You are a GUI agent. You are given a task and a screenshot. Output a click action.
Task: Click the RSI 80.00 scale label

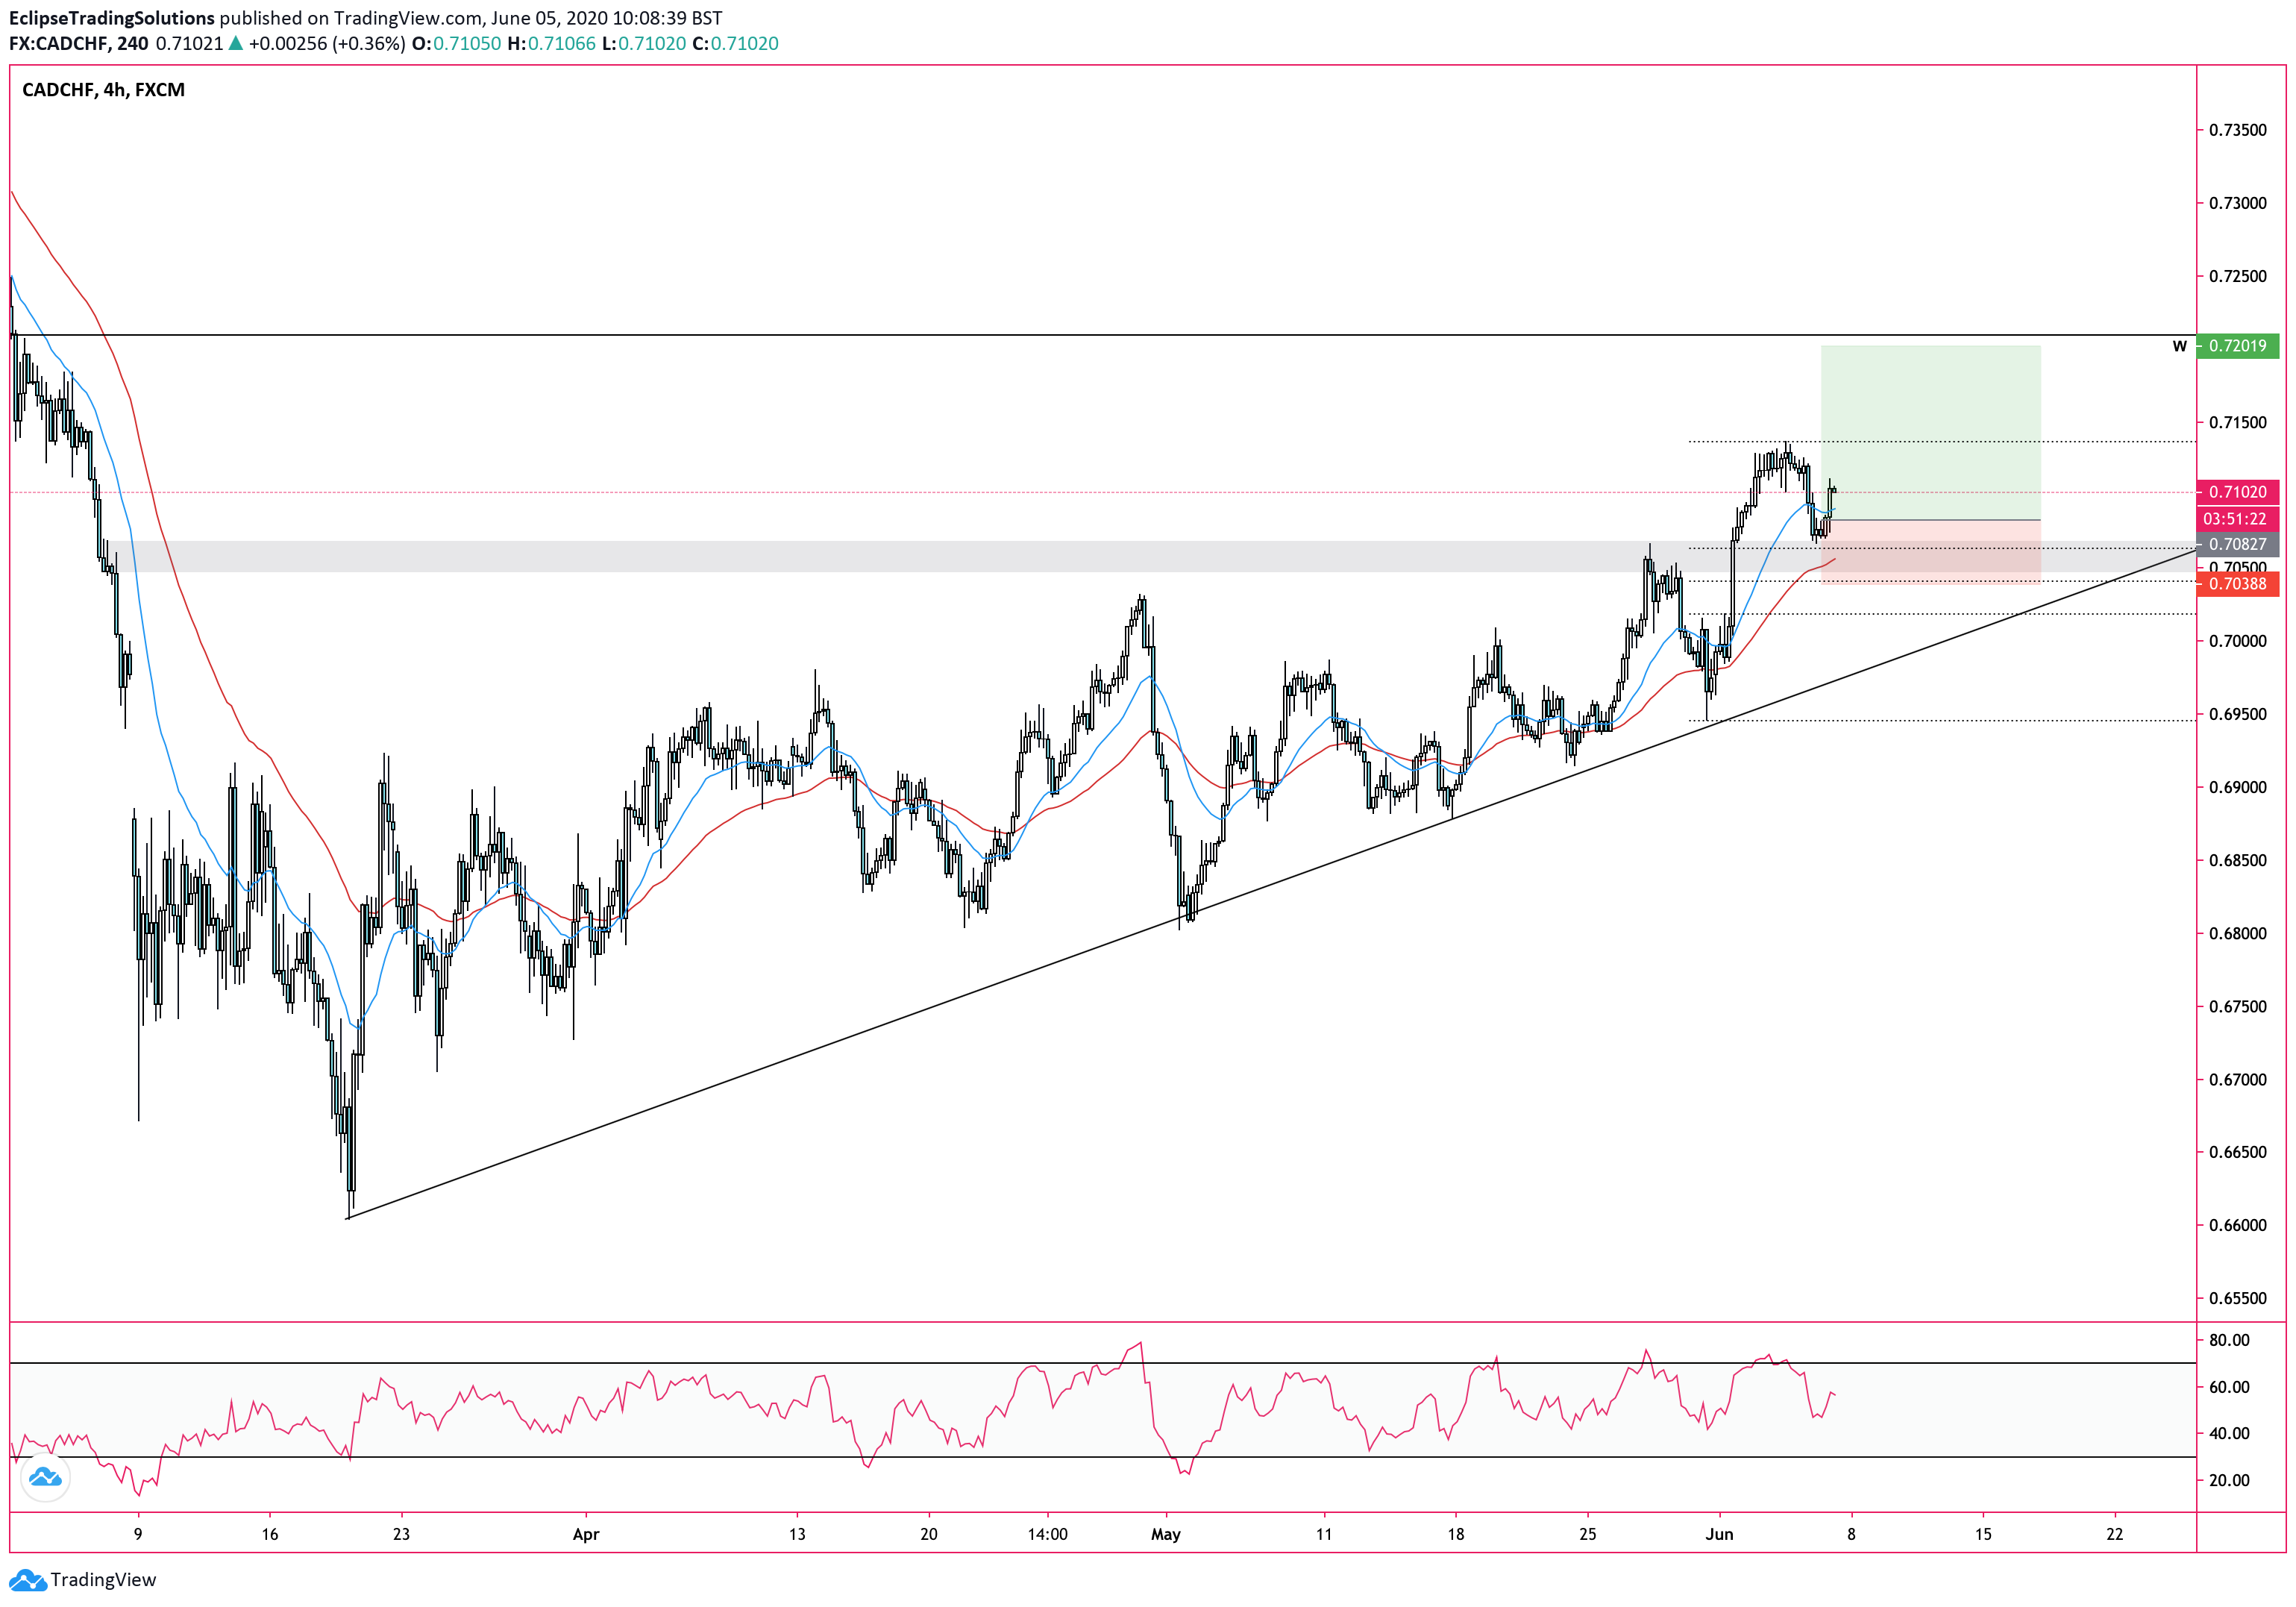point(2229,1340)
